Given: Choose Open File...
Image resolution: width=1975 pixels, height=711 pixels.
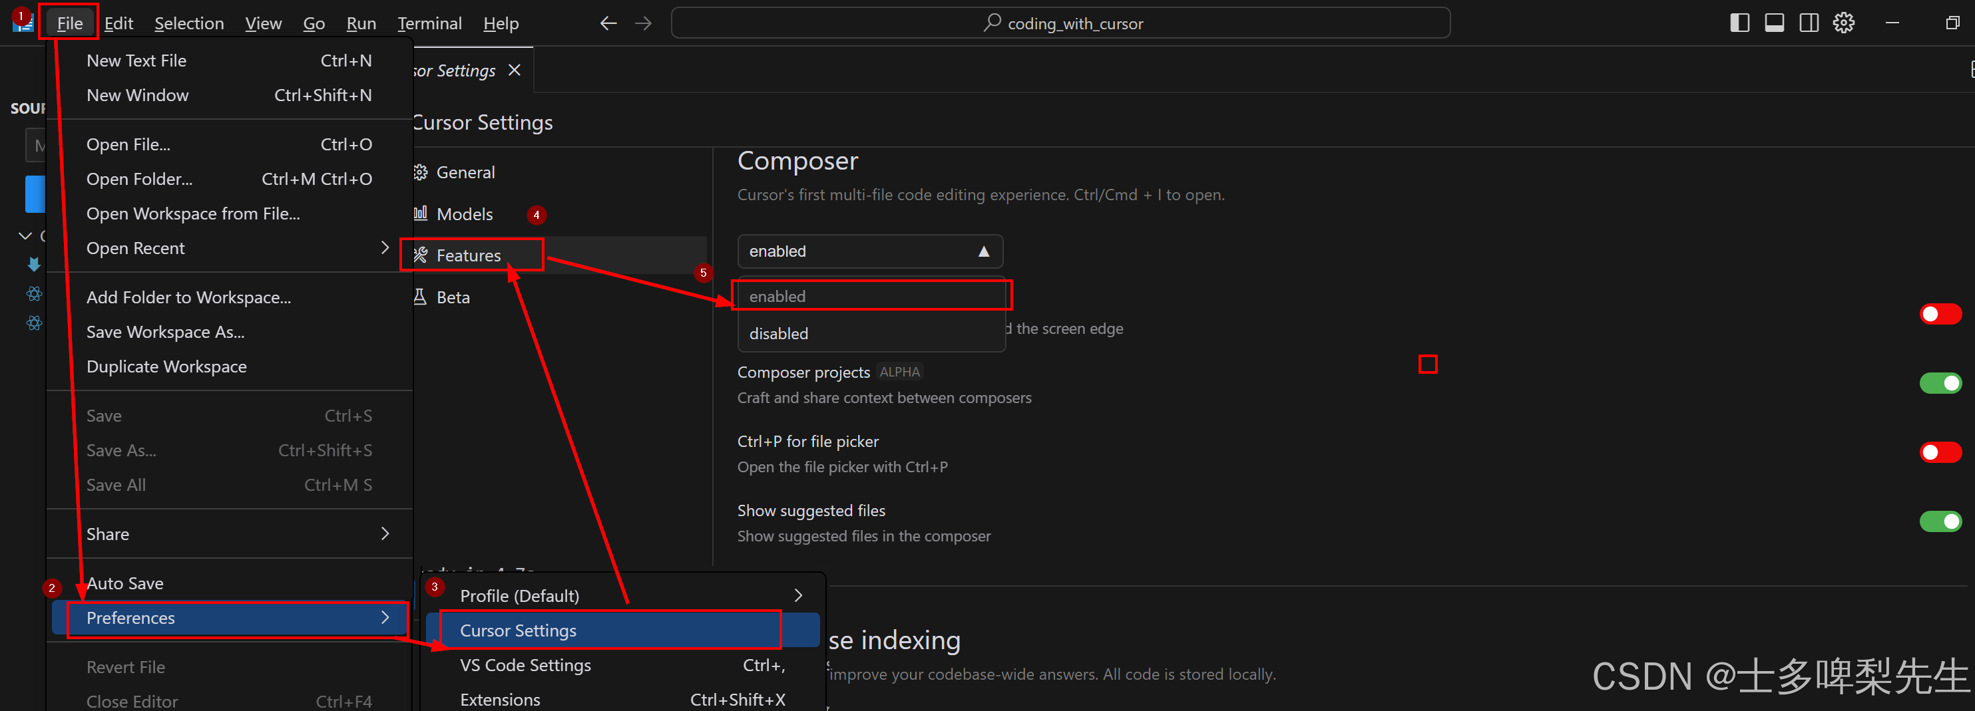Looking at the screenshot, I should pyautogui.click(x=229, y=144).
